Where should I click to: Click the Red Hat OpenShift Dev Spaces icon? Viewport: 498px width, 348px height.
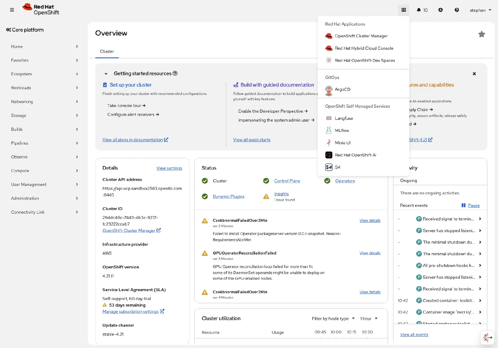(329, 60)
